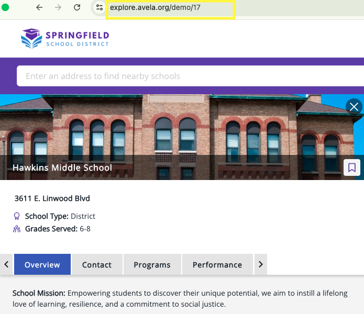Image resolution: width=364 pixels, height=314 pixels.
Task: Open the site information icon beside the URL
Action: click(x=100, y=7)
